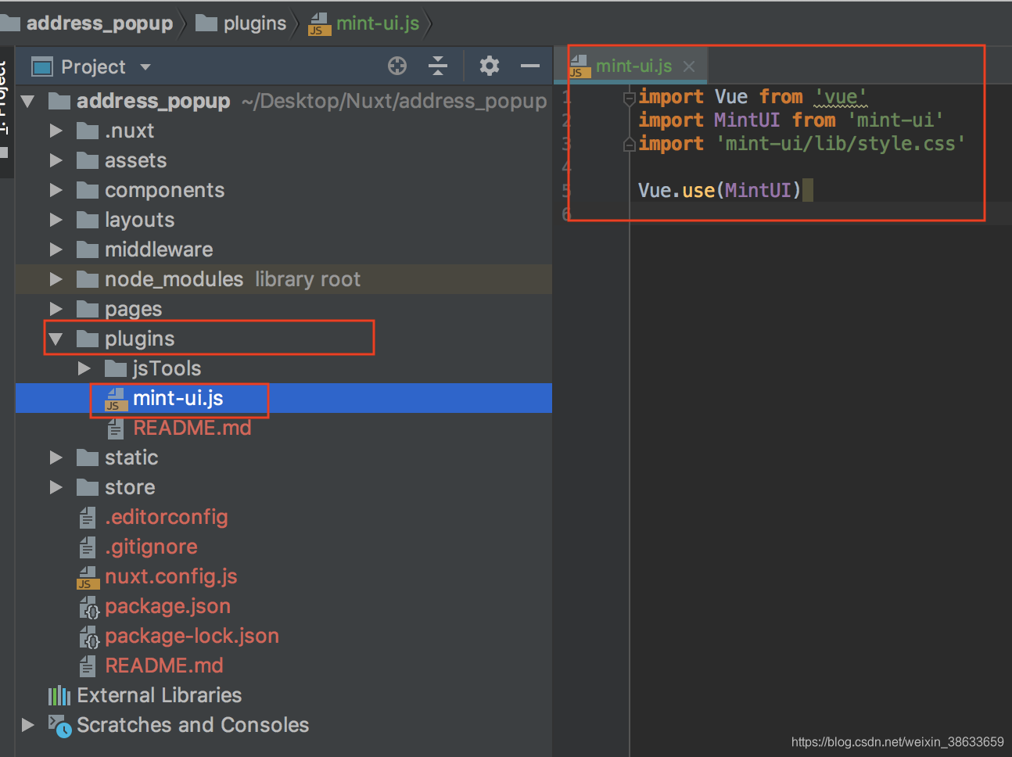Expand the static folder arrow
Image resolution: width=1012 pixels, height=757 pixels.
[56, 457]
